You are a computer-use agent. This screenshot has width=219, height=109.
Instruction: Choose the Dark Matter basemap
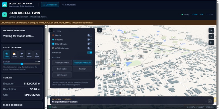point(62,69)
